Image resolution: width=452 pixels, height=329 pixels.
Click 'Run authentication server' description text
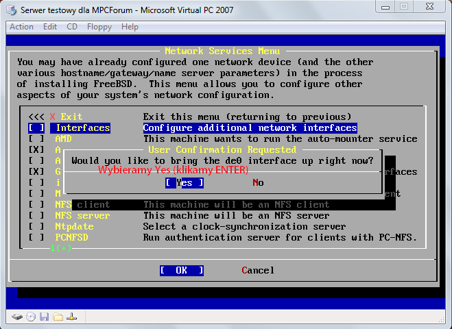280,237
